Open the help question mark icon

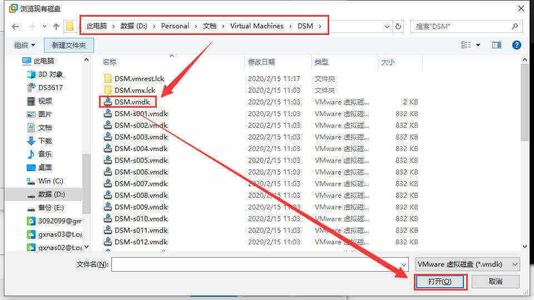[516, 45]
